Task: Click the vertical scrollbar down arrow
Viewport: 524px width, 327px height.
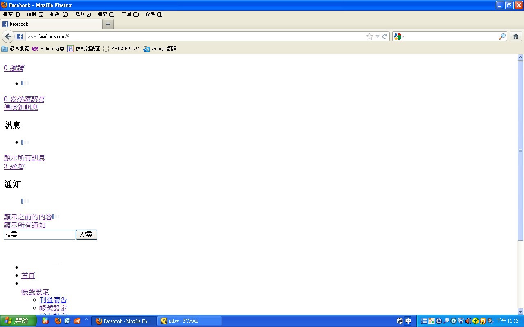Action: tap(521, 311)
